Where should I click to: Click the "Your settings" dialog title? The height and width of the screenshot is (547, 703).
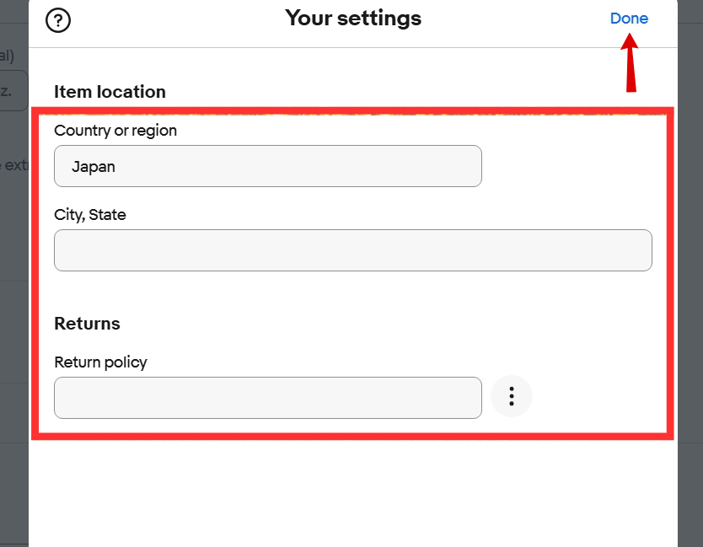[x=352, y=18]
